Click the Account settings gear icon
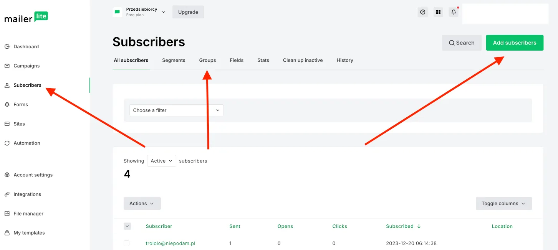 [x=7, y=175]
